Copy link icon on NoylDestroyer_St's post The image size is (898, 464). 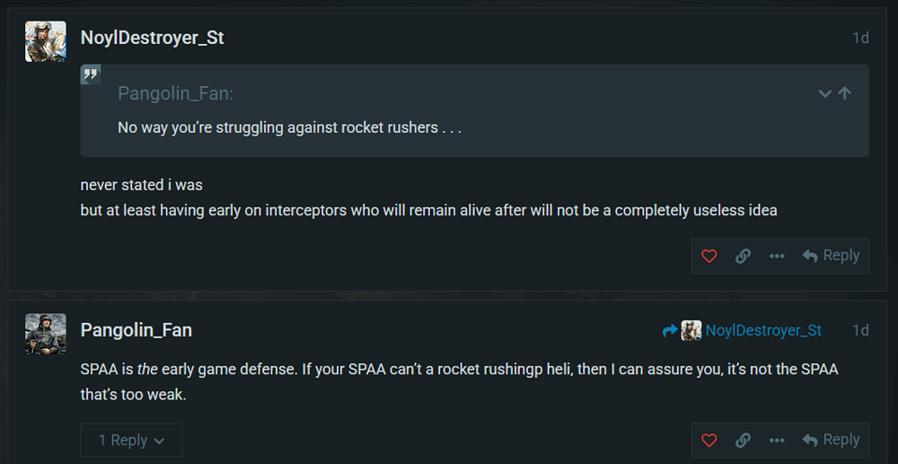point(743,256)
